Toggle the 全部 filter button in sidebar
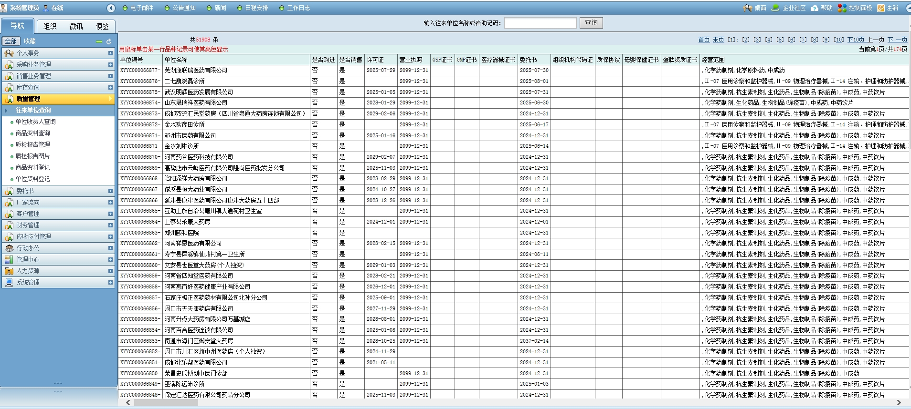The image size is (911, 409). point(11,41)
